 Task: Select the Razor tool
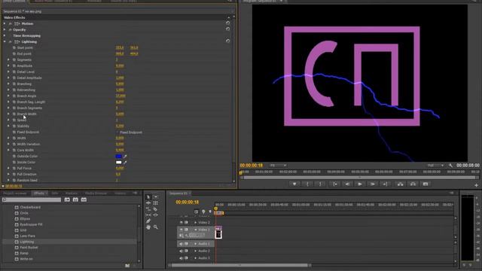tap(156, 209)
